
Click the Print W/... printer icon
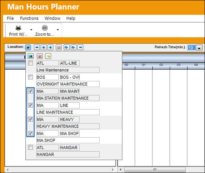[18, 28]
